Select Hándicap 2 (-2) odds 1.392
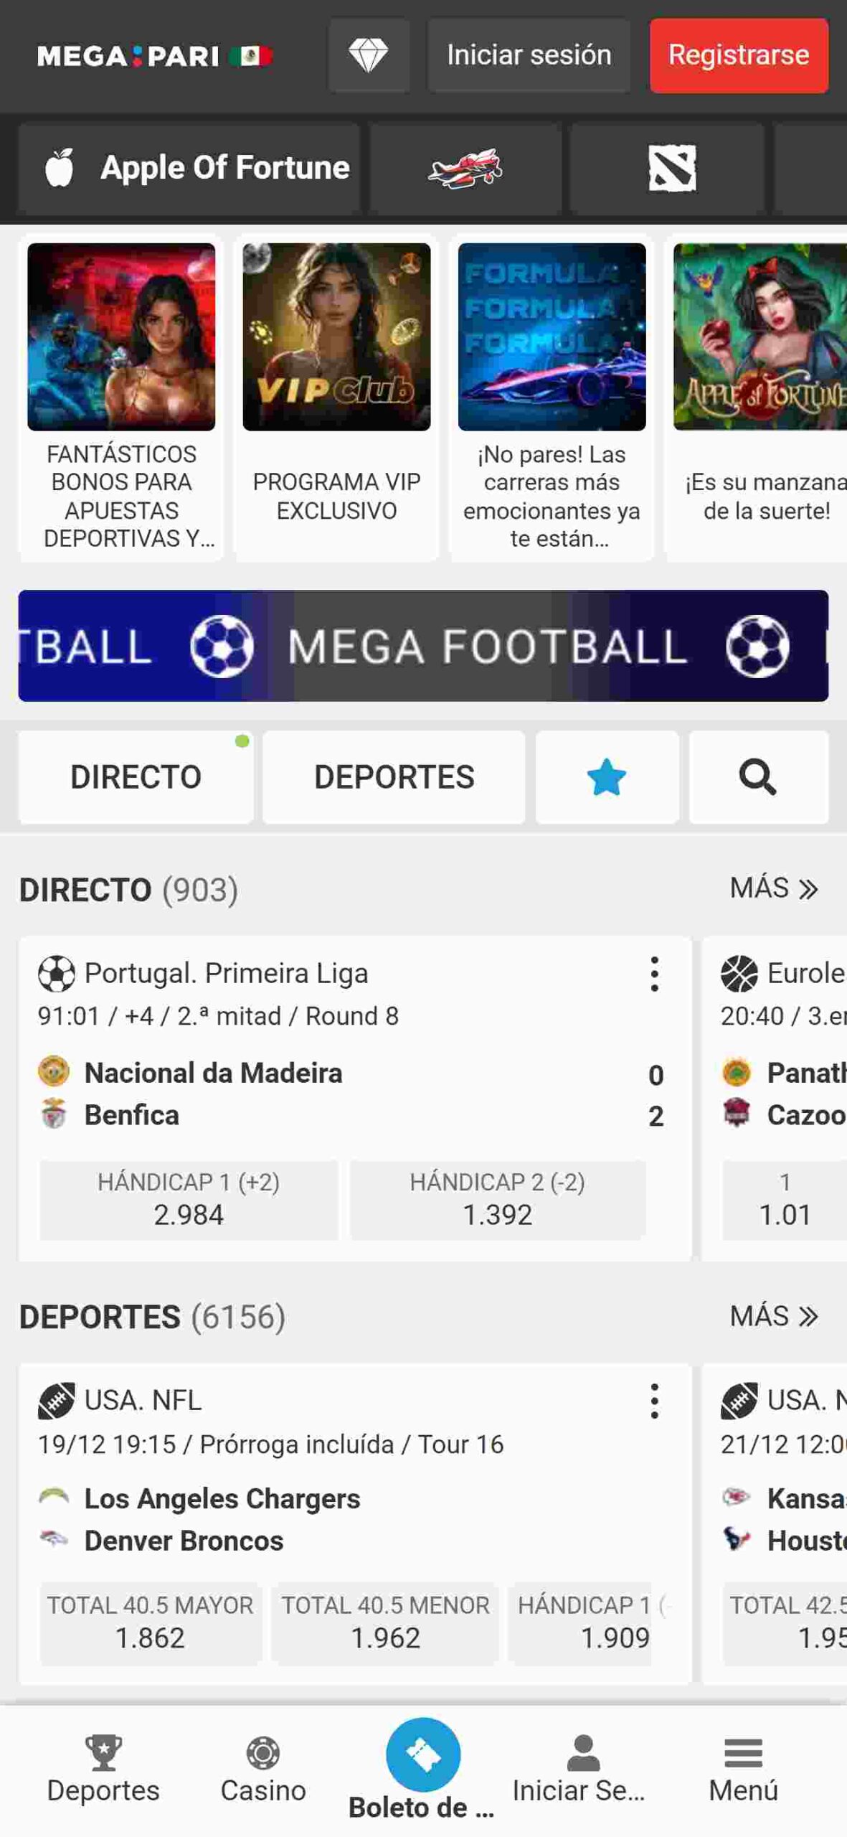 click(x=498, y=1200)
